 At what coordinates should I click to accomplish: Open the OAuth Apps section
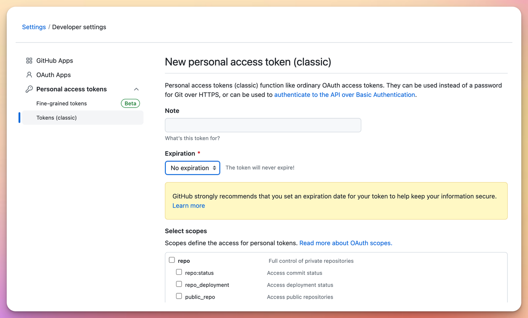[x=54, y=75]
